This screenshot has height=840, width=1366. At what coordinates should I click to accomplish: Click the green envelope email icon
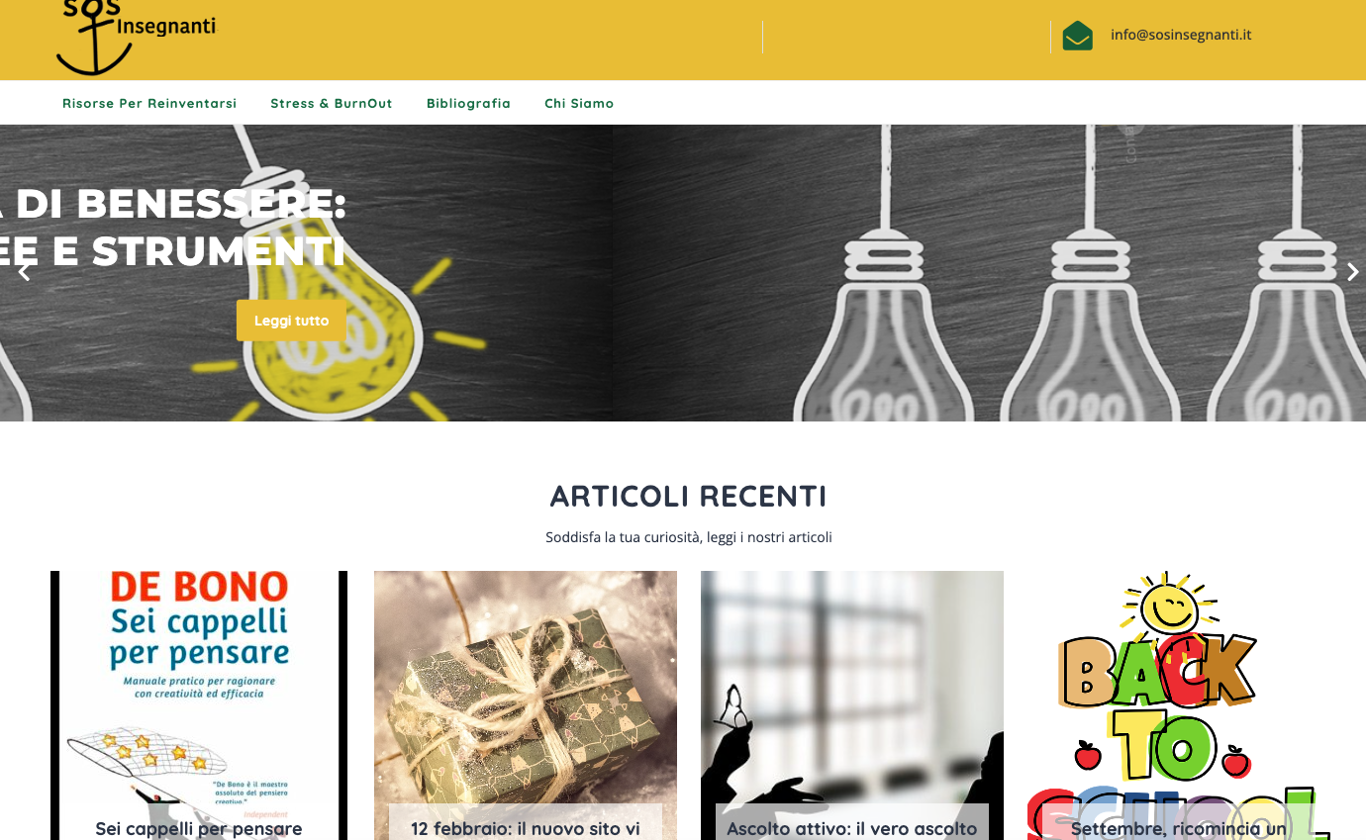(x=1077, y=36)
